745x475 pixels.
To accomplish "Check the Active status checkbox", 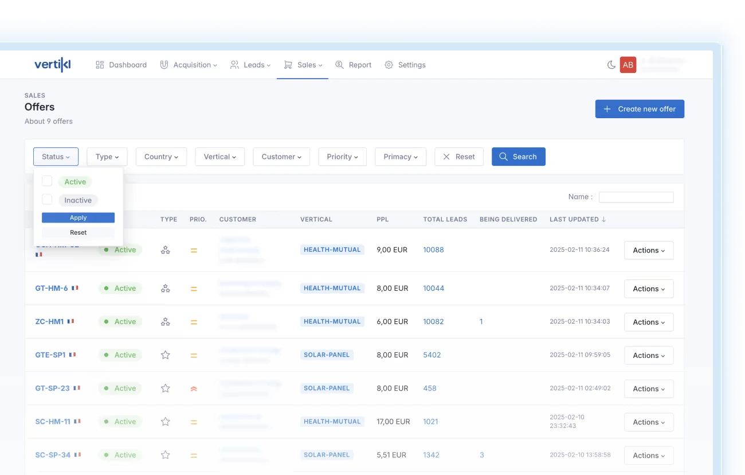I will pos(46,181).
